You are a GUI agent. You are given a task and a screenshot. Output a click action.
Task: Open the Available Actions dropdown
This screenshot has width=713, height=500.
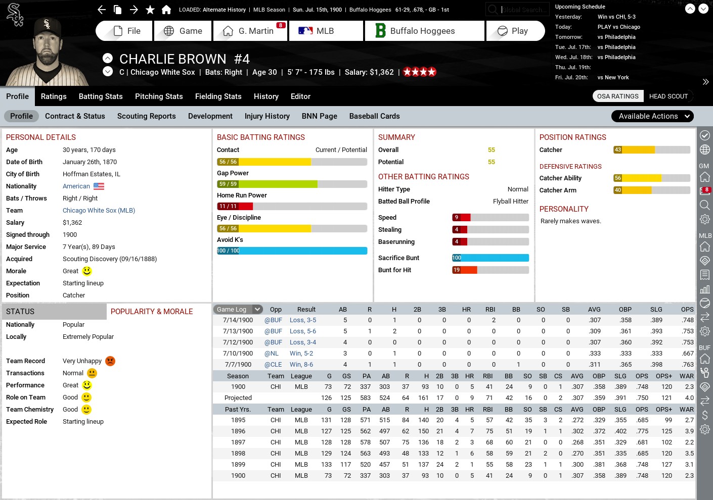coord(652,116)
